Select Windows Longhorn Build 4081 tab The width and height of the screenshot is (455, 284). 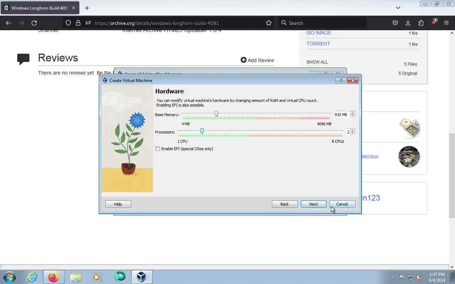(40, 8)
